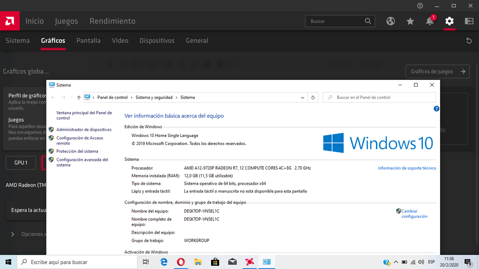Click the AMD logo home icon
This screenshot has width=479, height=269.
pos(10,21)
